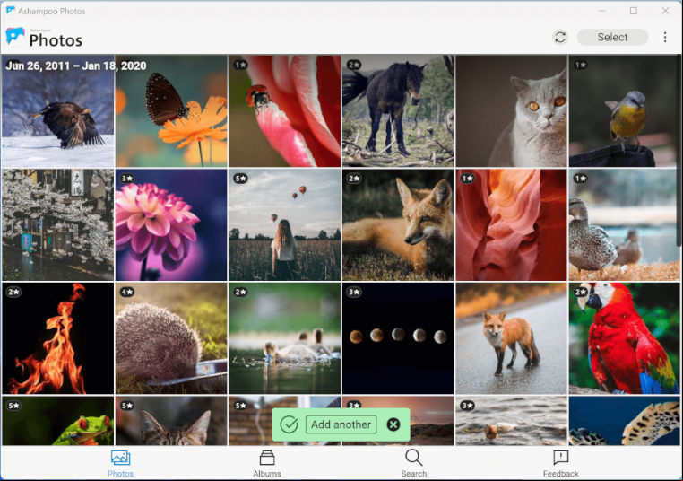Click the vertical scrollbar thumb
The height and width of the screenshot is (481, 683).
coord(679,151)
